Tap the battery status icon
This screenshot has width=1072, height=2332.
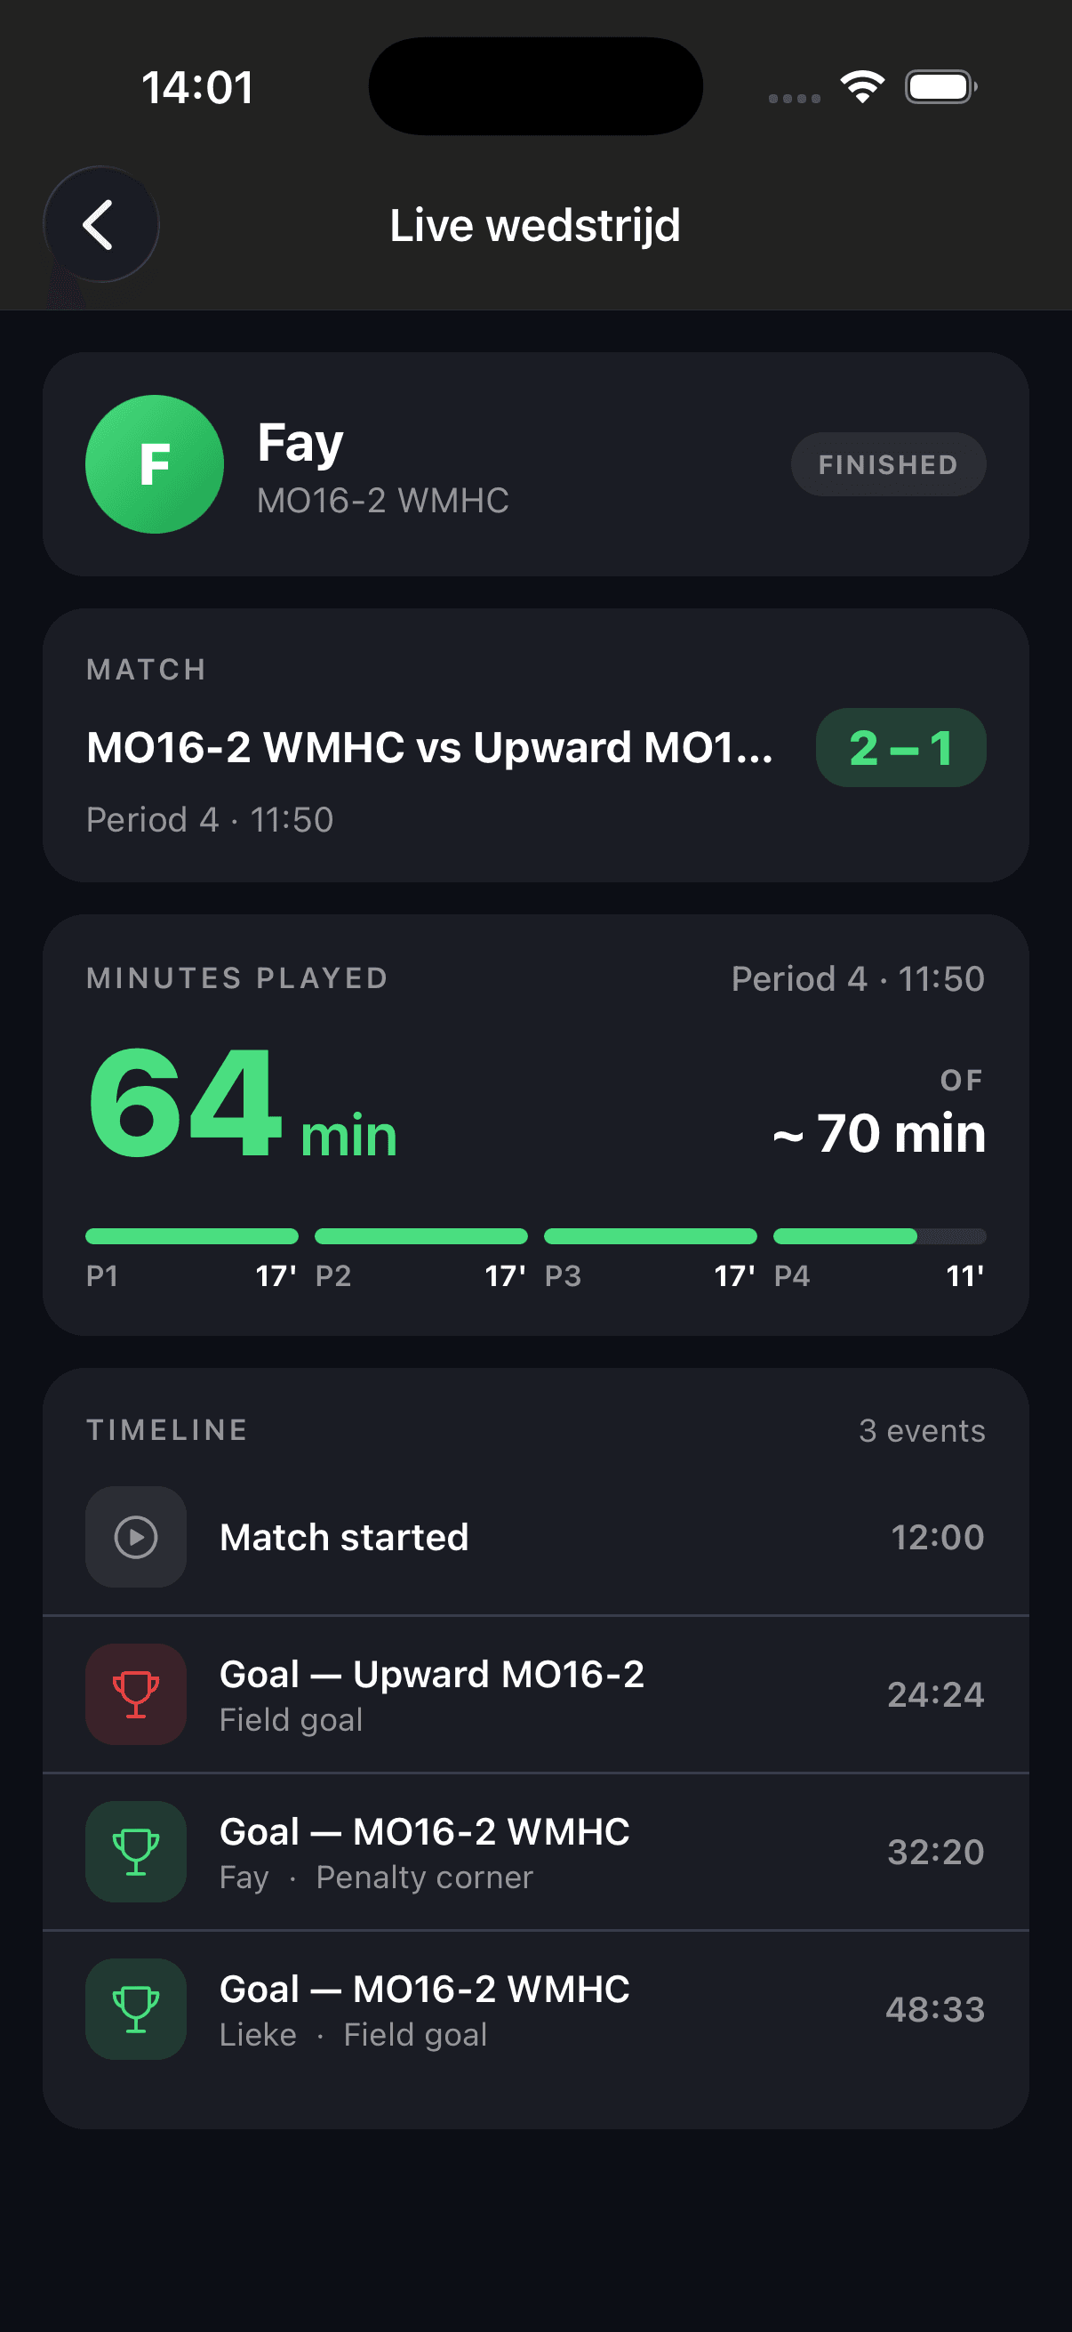(940, 87)
